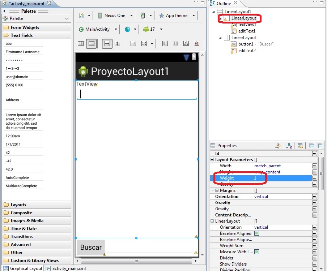Click the browse button for the Width property
Image resolution: width=327 pixels, height=271 pixels.
314,166
